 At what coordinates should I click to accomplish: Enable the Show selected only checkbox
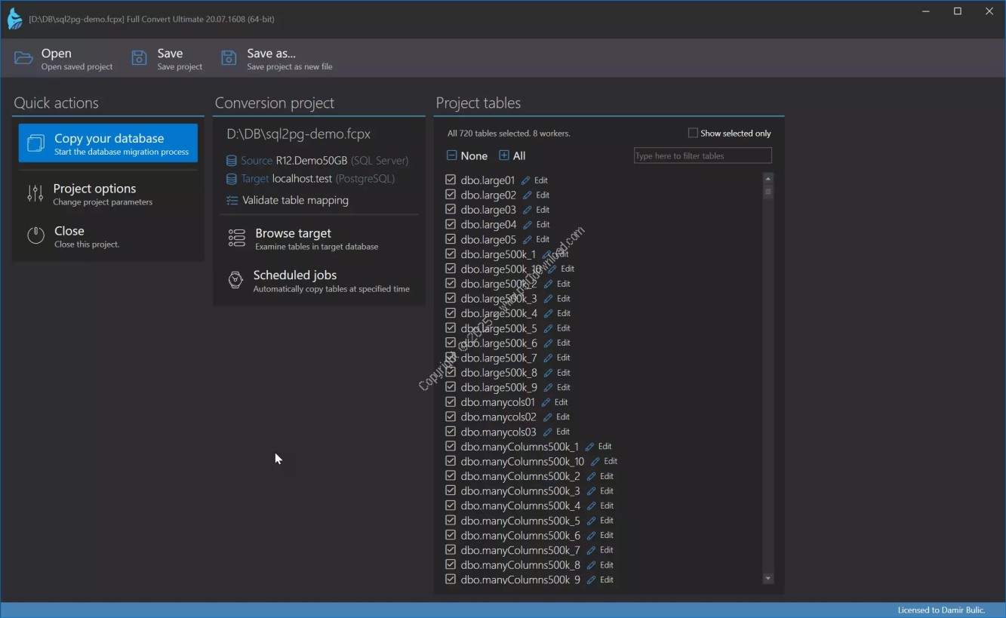tap(693, 133)
